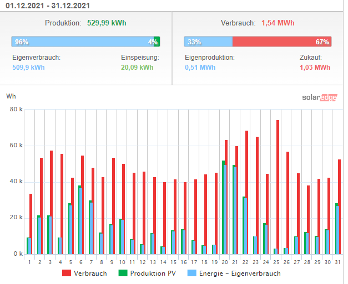Click the solaredge logo

[x=320, y=97]
